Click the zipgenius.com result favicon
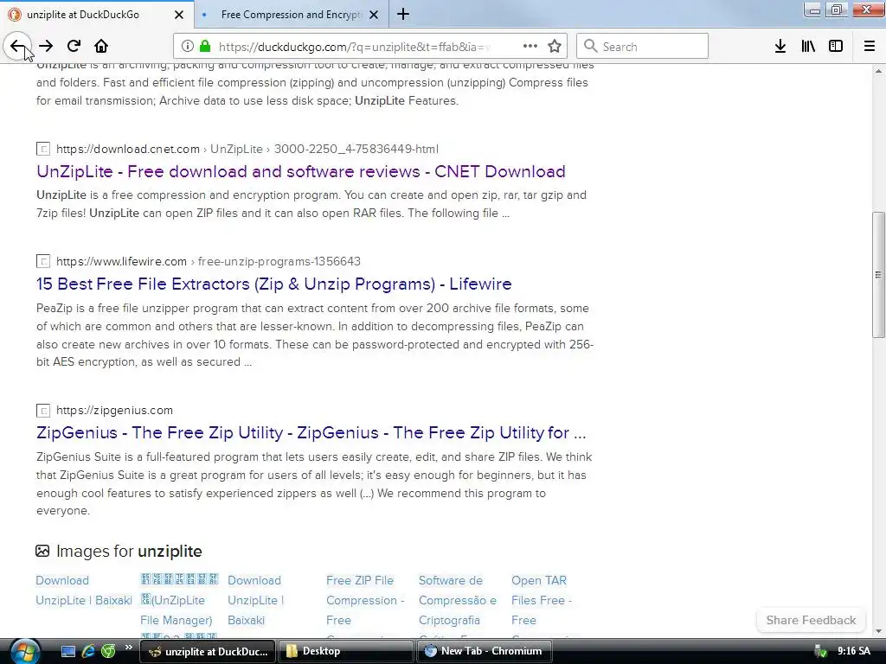886x664 pixels. coord(43,411)
